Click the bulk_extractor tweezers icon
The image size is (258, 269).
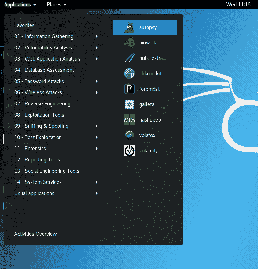[x=130, y=58]
